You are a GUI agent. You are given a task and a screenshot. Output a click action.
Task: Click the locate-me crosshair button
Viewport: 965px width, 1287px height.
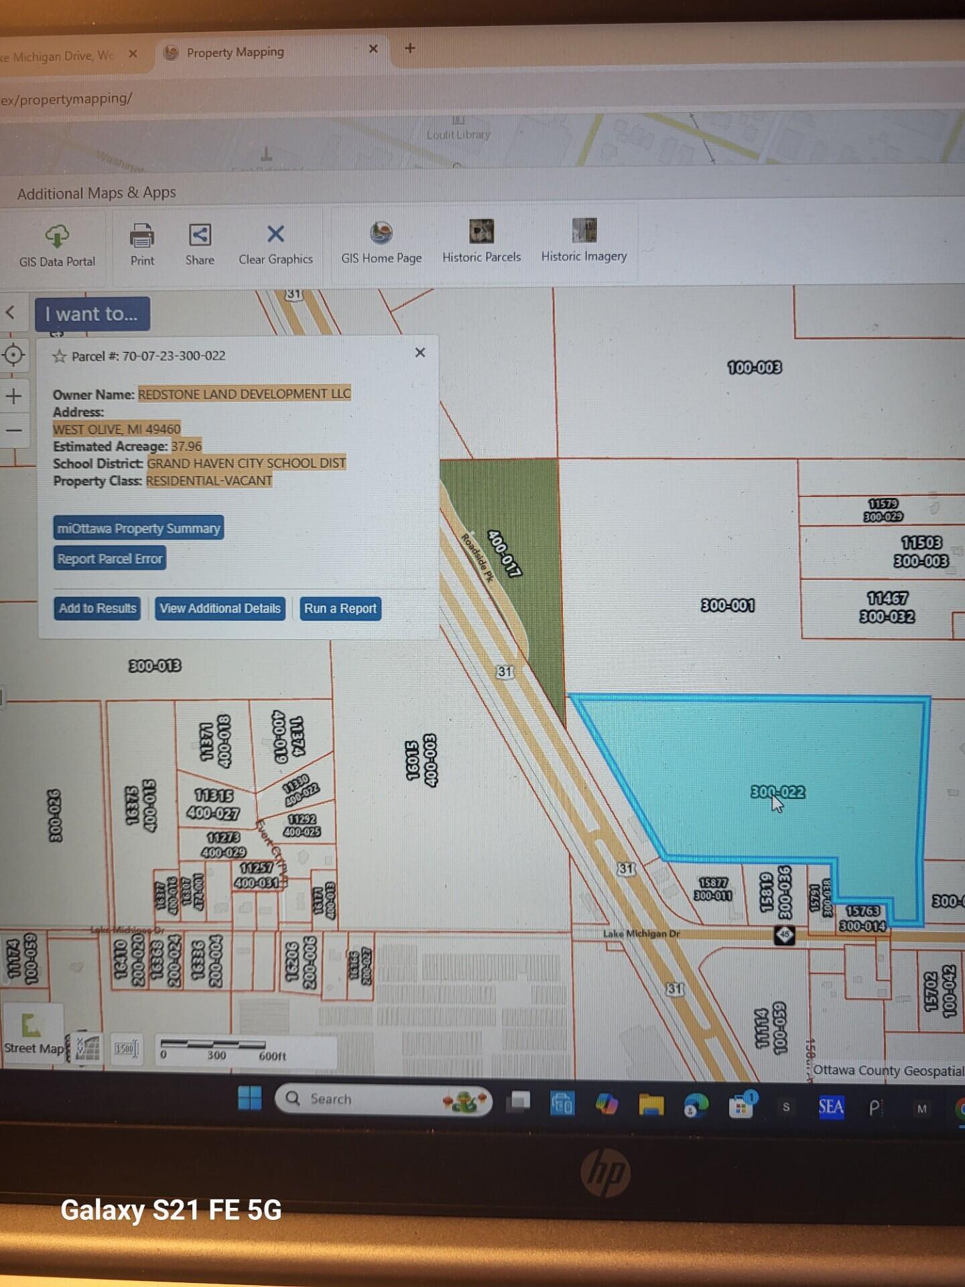click(x=13, y=355)
